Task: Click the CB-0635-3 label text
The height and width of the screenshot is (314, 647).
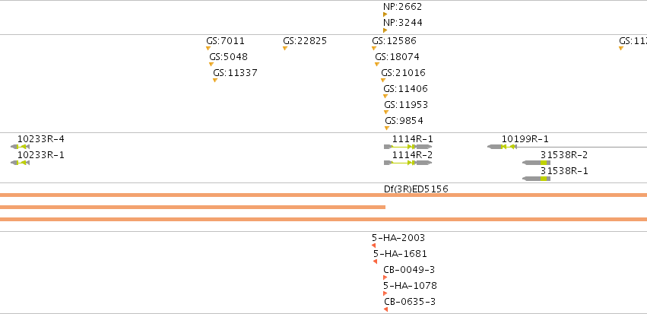Action: point(410,302)
